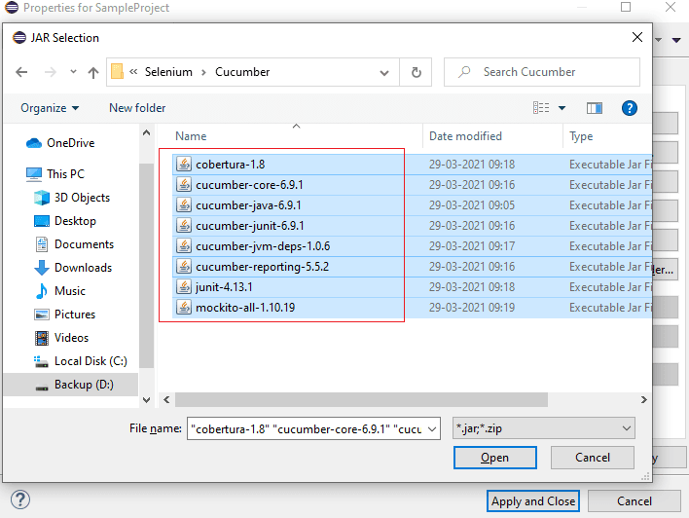This screenshot has height=518, width=689.
Task: Open OneDrive in the navigation pane
Action: coord(70,143)
